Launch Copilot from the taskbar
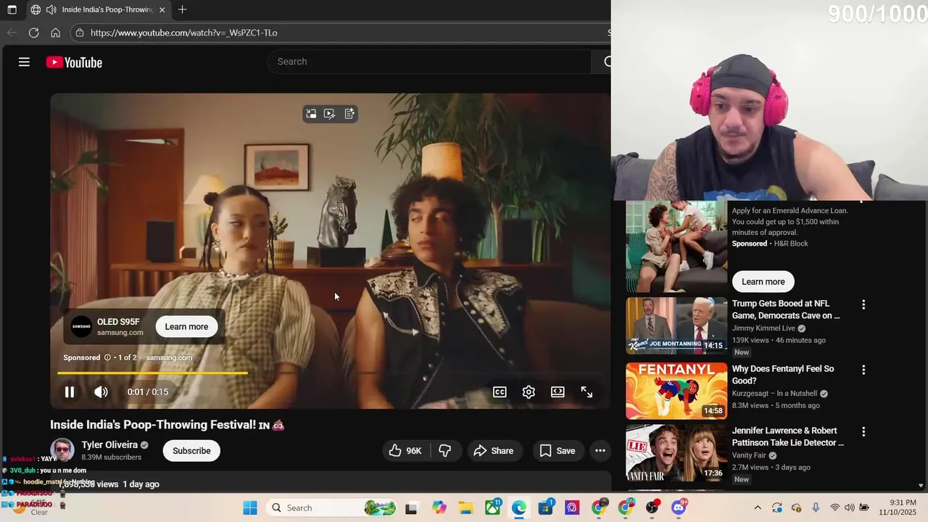 coord(439,508)
